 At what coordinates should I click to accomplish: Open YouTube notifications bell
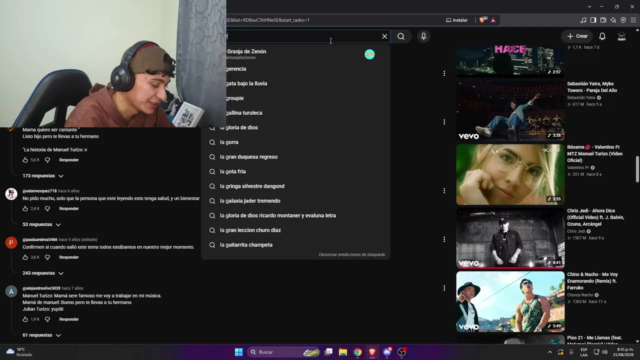(602, 36)
